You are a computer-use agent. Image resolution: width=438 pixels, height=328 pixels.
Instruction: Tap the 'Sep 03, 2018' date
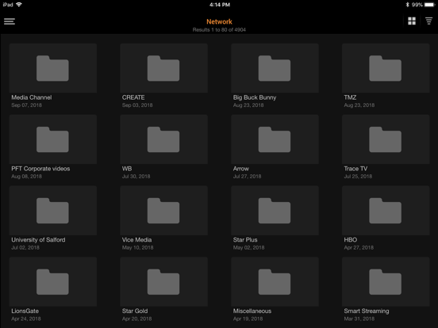tap(137, 105)
